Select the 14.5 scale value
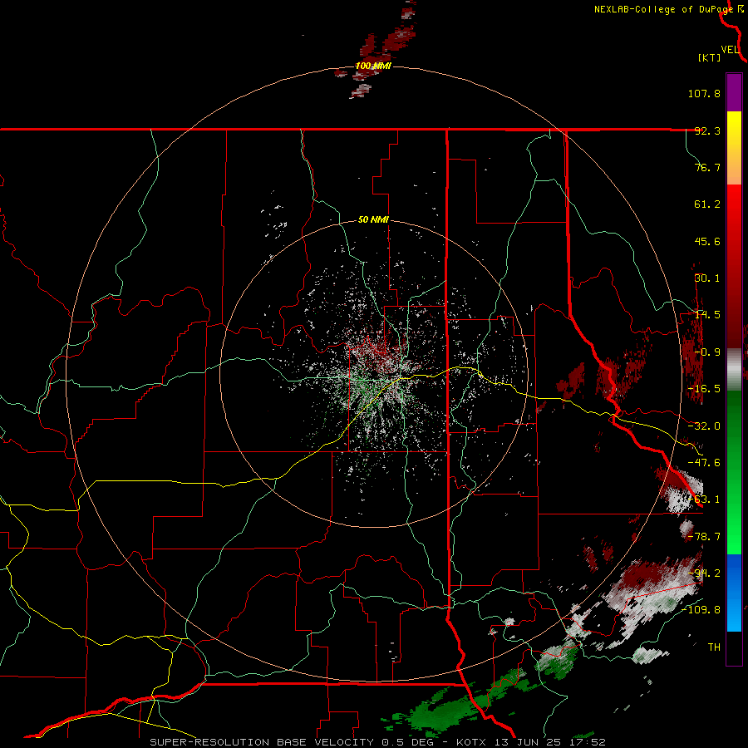The image size is (748, 748). (x=707, y=315)
